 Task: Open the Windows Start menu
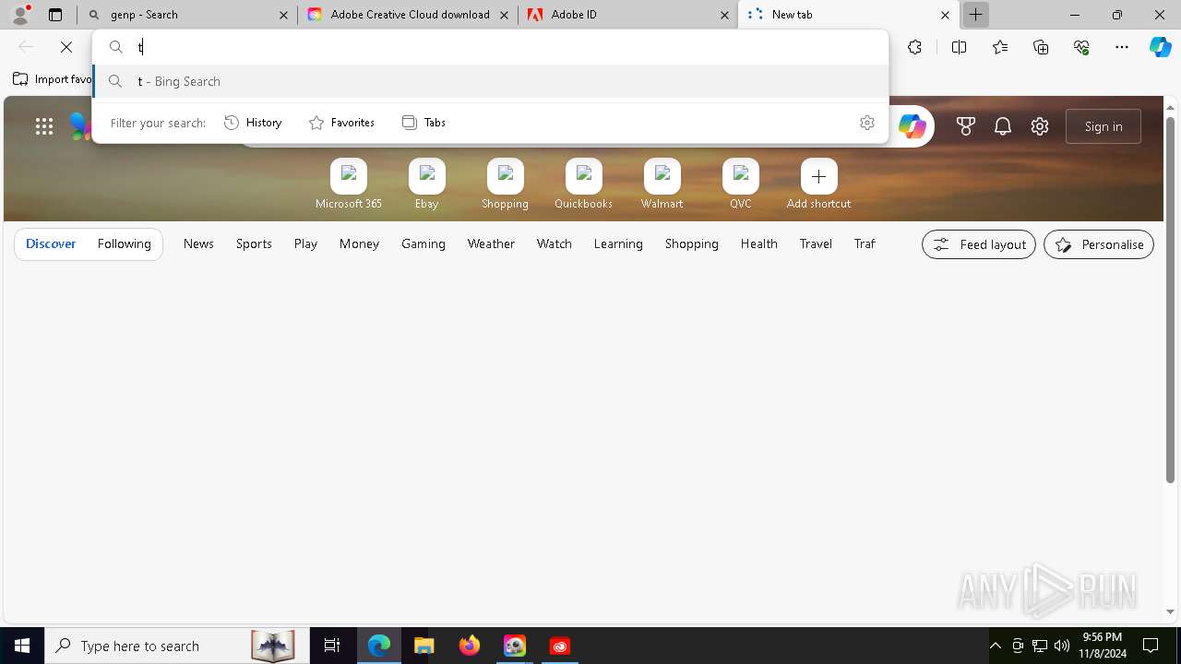point(22,646)
